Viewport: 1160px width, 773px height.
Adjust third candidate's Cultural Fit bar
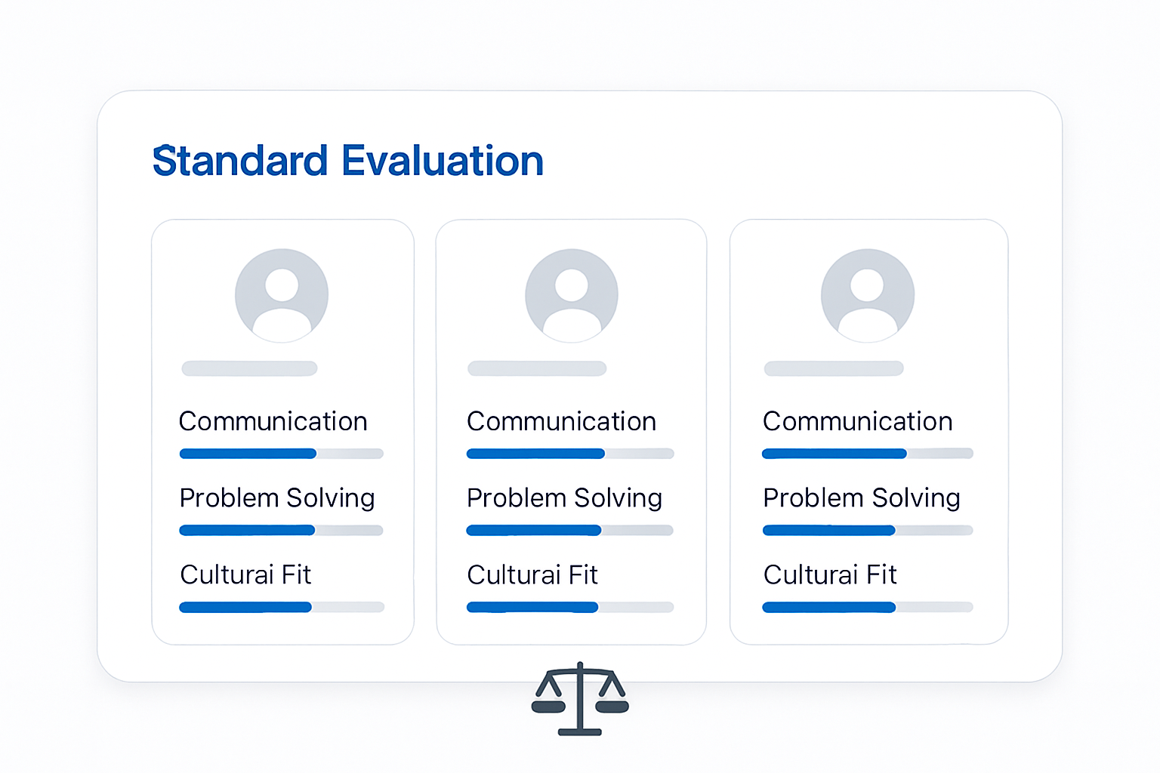868,607
